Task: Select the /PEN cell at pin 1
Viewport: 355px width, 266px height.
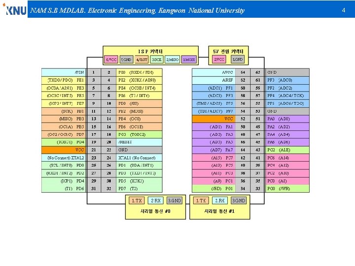Action: click(64, 72)
